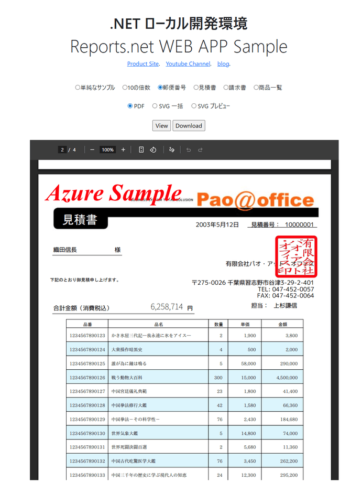Screen dimensions: 362x493
Task: Click the quote number 10000001
Action: (x=299, y=225)
